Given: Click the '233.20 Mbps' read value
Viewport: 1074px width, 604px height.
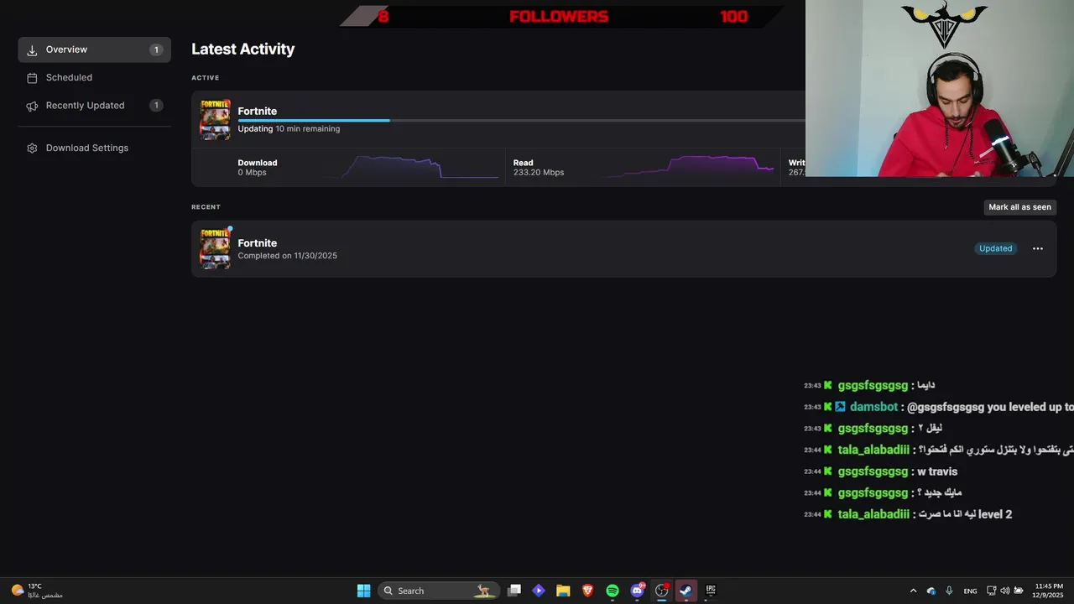Looking at the screenshot, I should [x=539, y=173].
